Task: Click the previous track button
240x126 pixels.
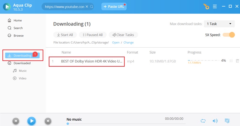Action: click(x=16, y=121)
